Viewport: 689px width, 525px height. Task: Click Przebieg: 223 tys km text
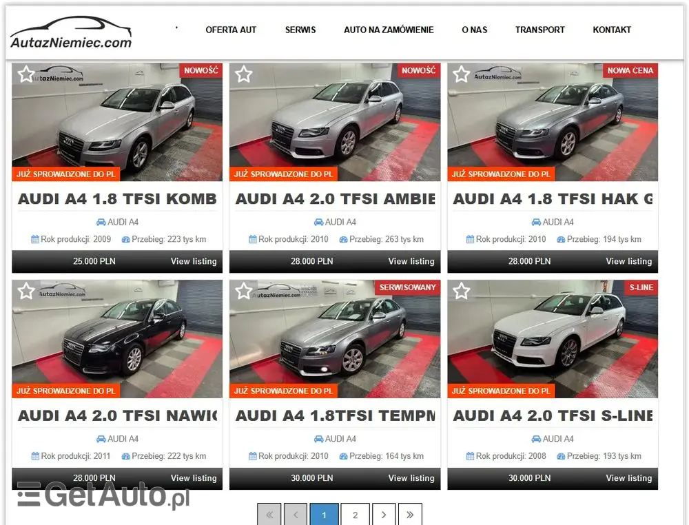tap(169, 240)
